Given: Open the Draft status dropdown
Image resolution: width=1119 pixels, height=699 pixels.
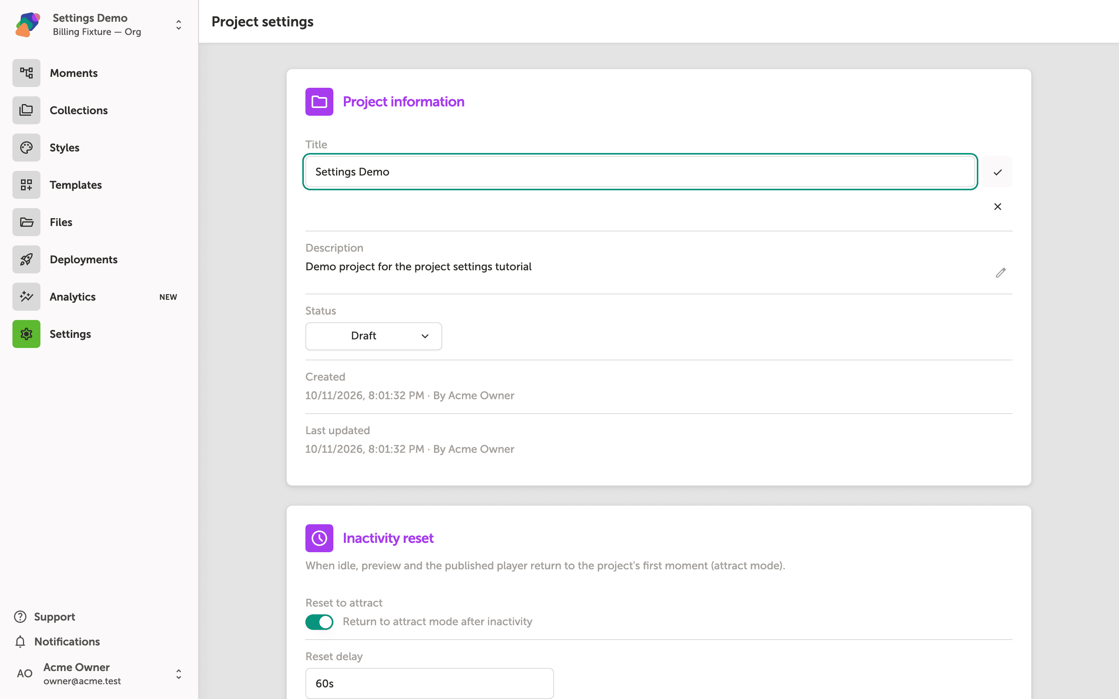Looking at the screenshot, I should pyautogui.click(x=374, y=336).
